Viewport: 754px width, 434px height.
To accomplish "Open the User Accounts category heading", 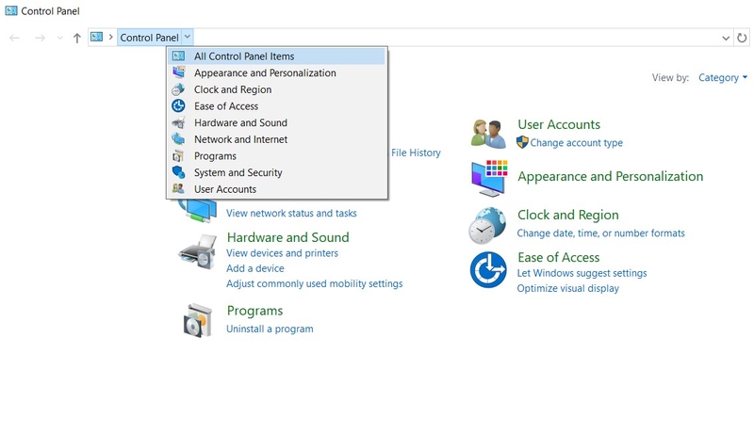I will [559, 125].
